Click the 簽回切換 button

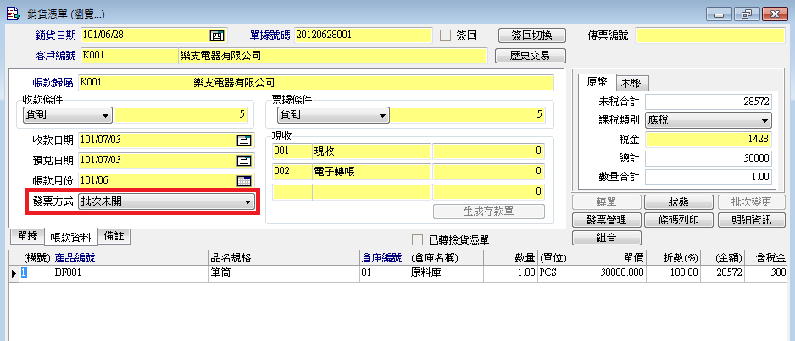point(531,36)
